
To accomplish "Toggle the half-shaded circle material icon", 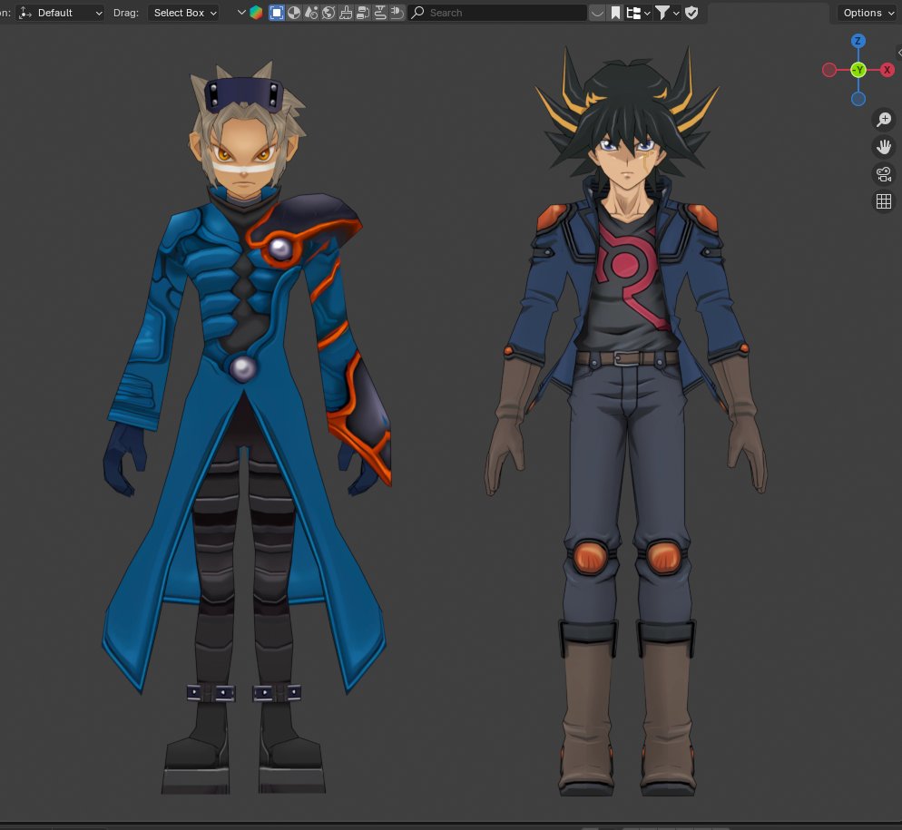I will 294,13.
